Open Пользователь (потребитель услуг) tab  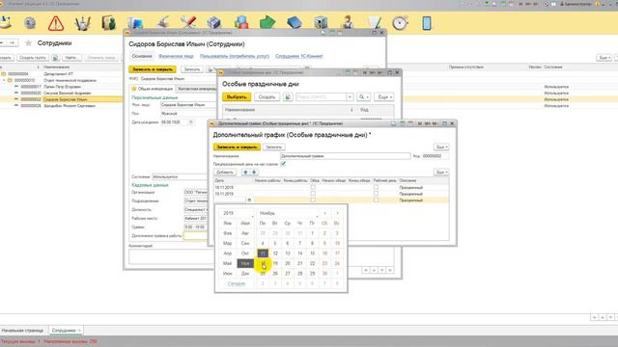tap(235, 56)
